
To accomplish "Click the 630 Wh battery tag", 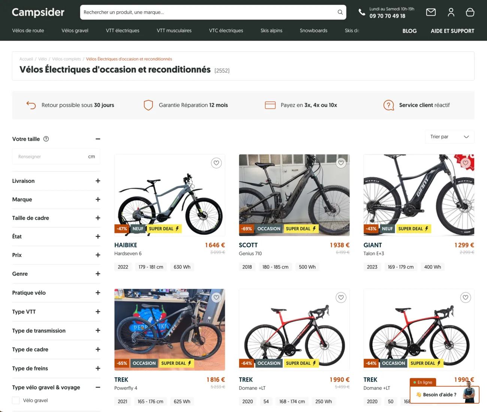I will [182, 267].
